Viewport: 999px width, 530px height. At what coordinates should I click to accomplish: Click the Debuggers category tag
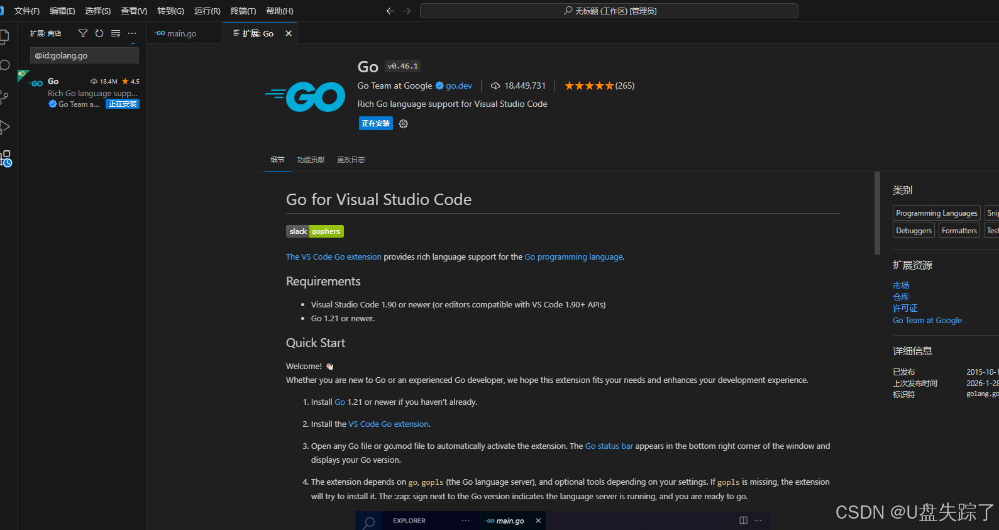point(913,231)
